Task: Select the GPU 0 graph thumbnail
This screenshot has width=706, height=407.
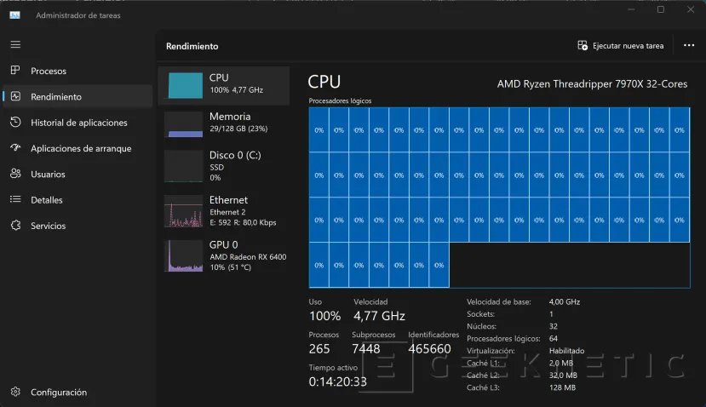Action: [183, 255]
